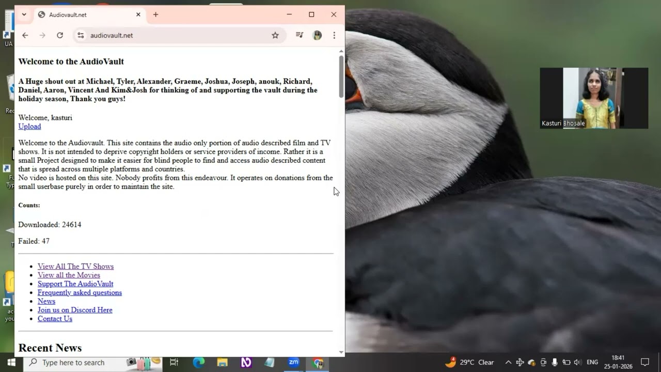The height and width of the screenshot is (372, 661).
Task: Open View All The TV Shows link
Action: [x=75, y=266]
